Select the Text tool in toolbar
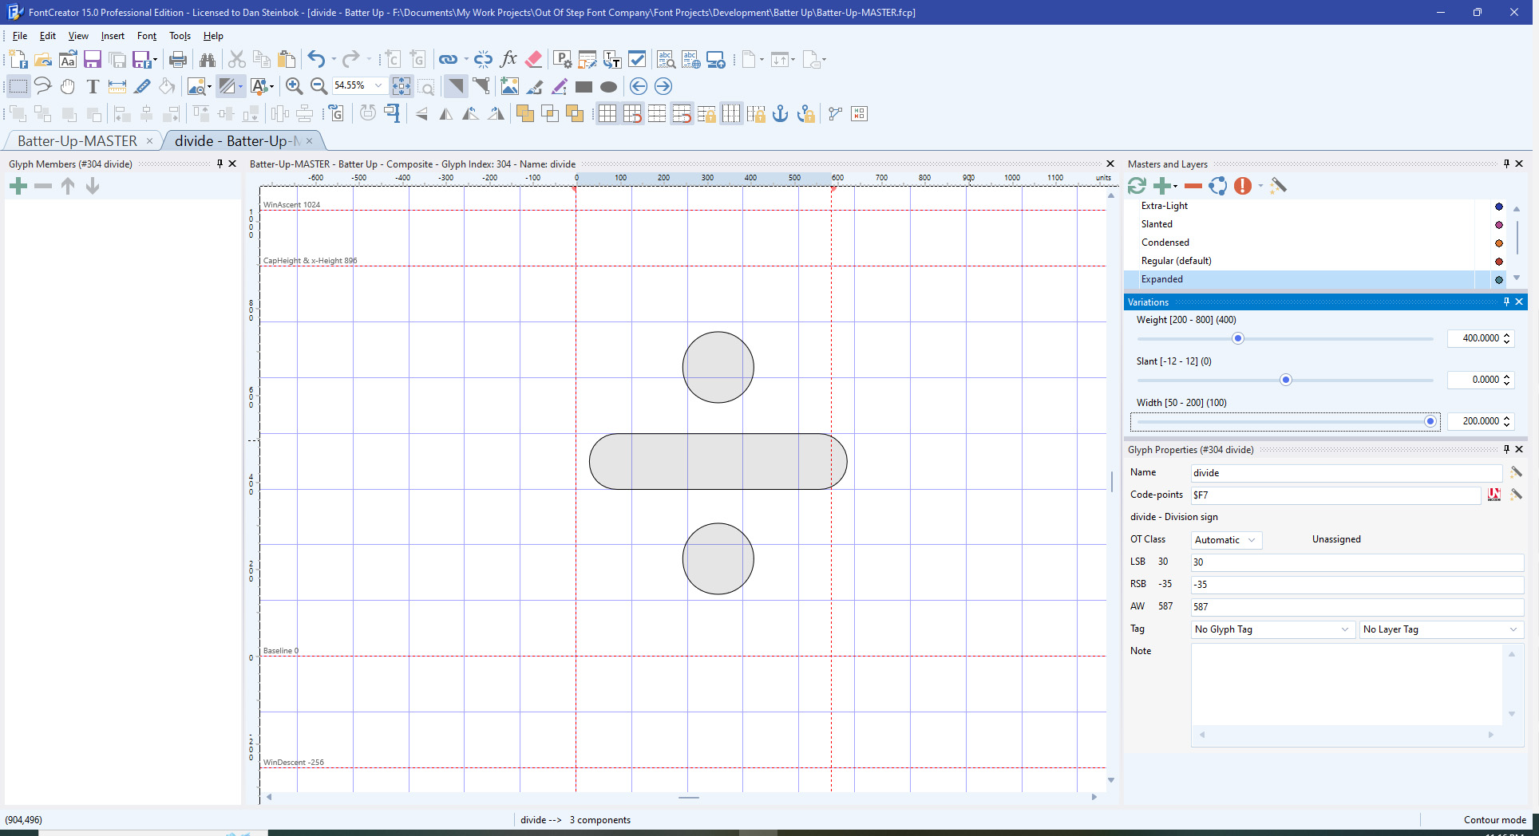The width and height of the screenshot is (1539, 836). click(93, 87)
